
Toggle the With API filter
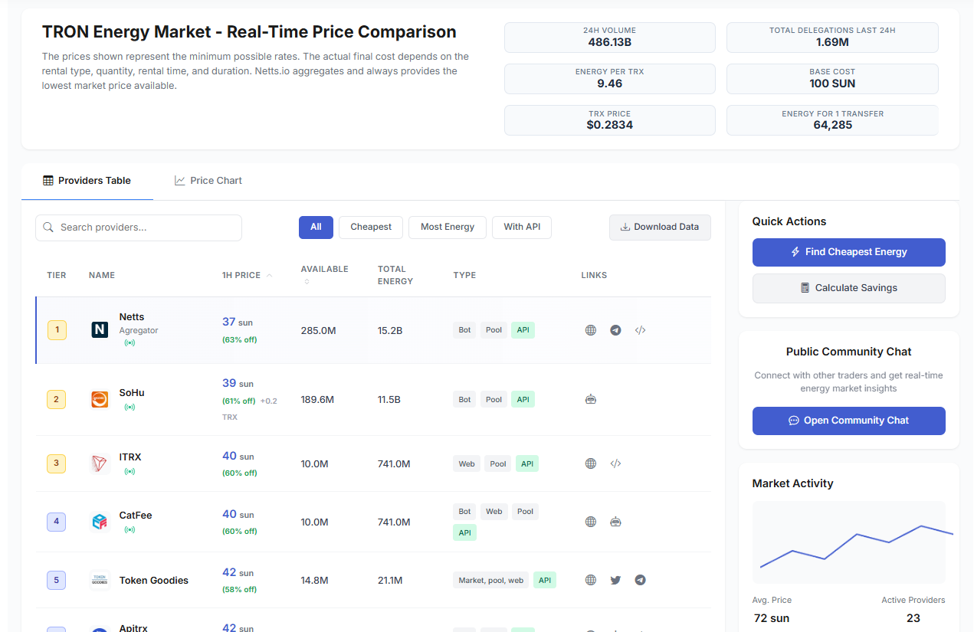tap(522, 227)
